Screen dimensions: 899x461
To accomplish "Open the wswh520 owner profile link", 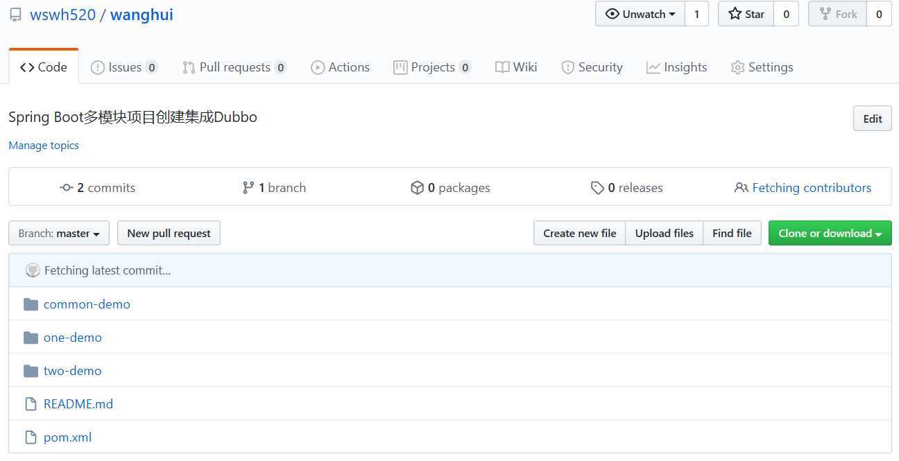I will click(62, 15).
